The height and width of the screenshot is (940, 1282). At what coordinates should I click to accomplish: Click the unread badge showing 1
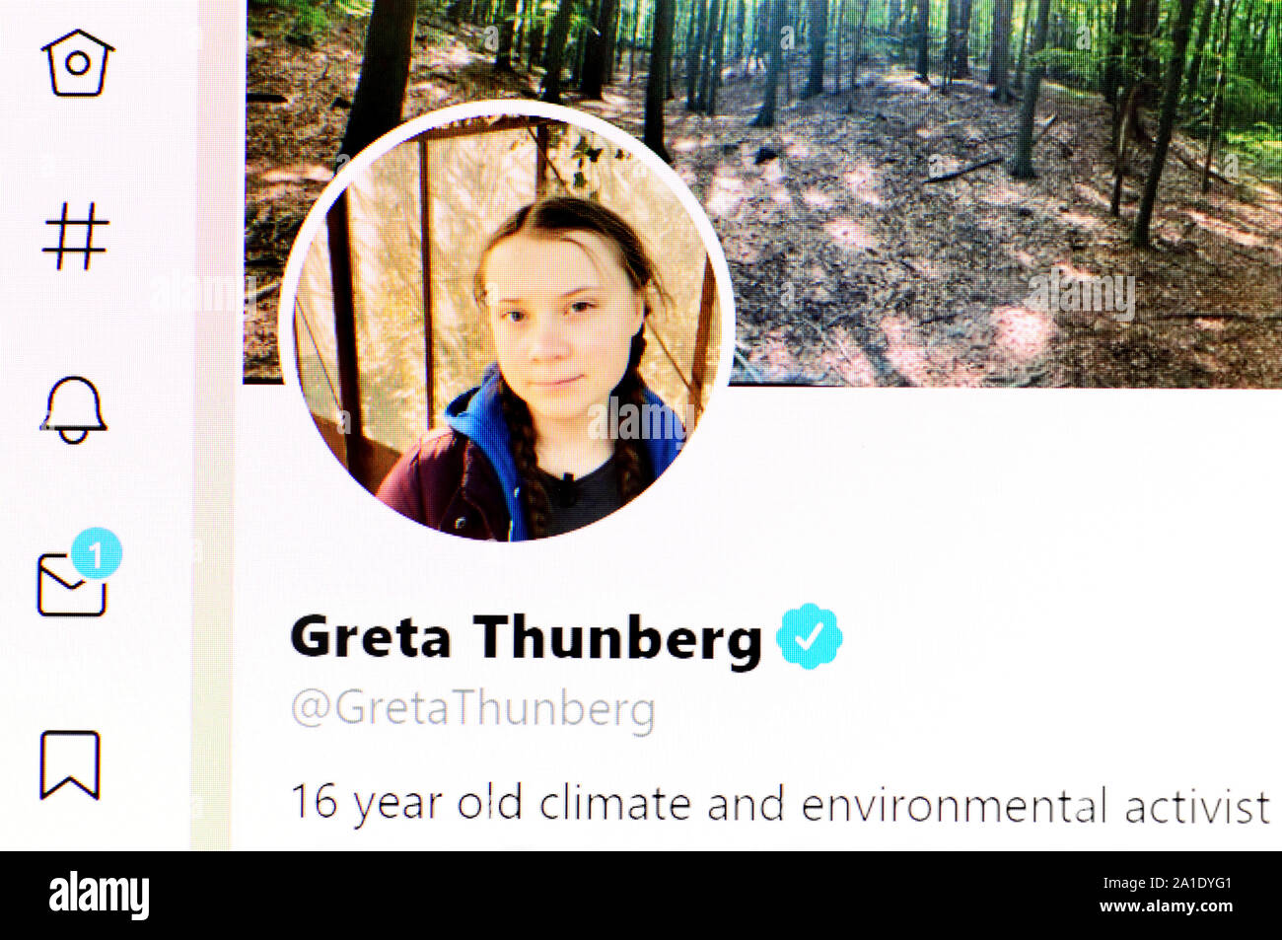pos(97,555)
